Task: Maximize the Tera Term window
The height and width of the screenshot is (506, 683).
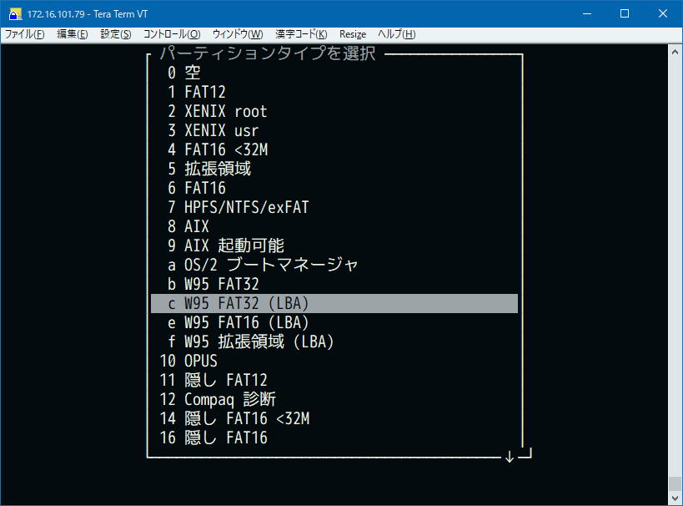Action: pos(625,14)
